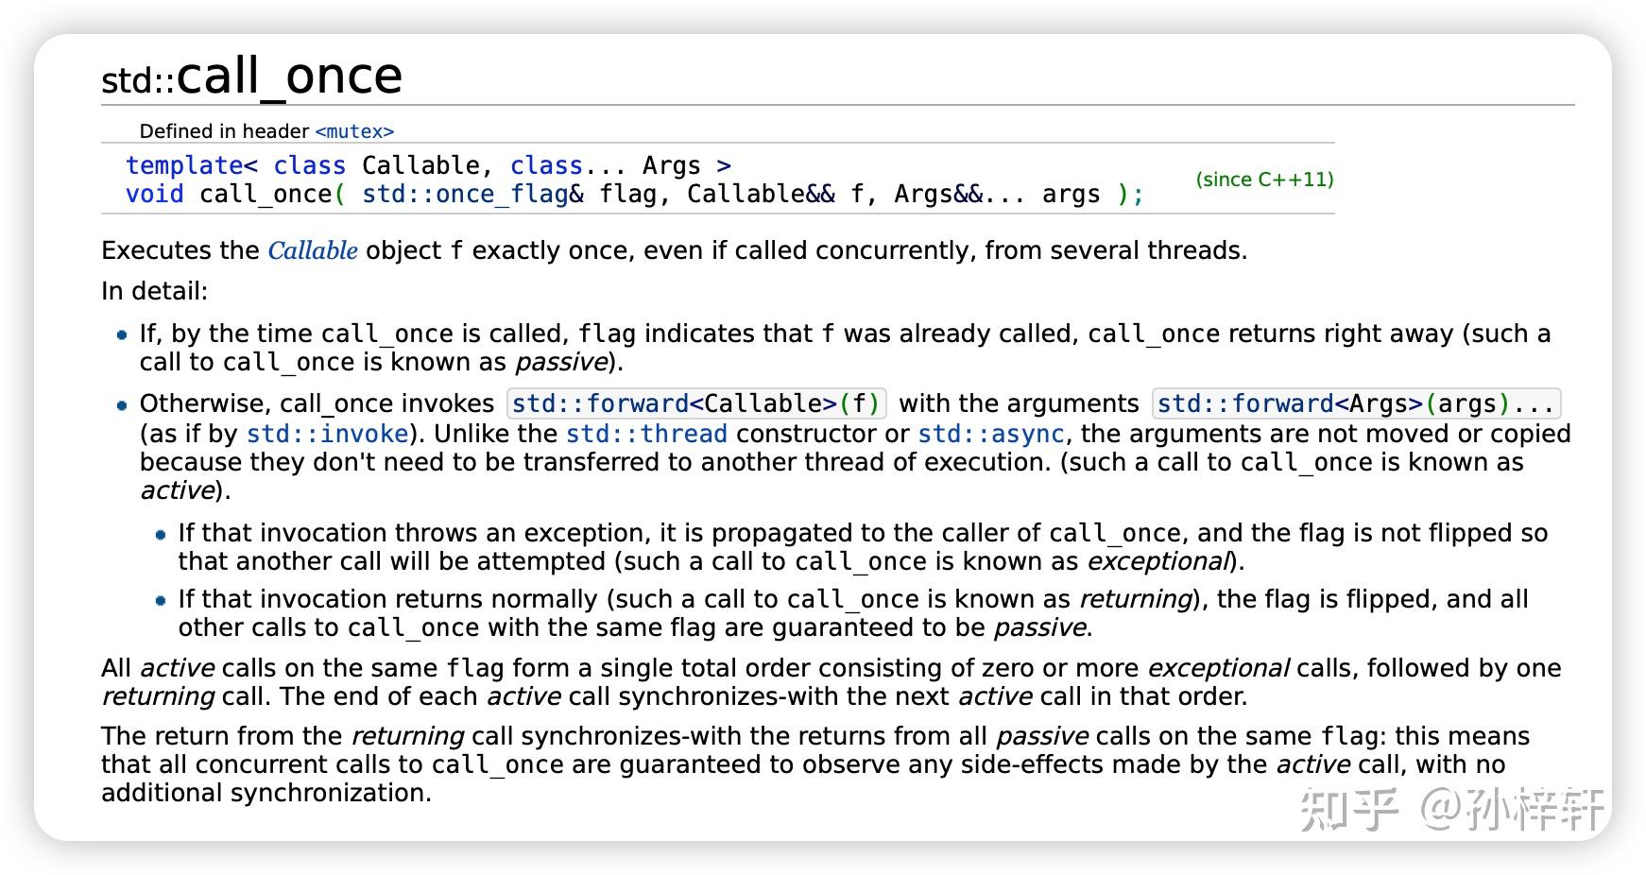
Task: Click the void keyword in declaration
Action: click(x=154, y=195)
